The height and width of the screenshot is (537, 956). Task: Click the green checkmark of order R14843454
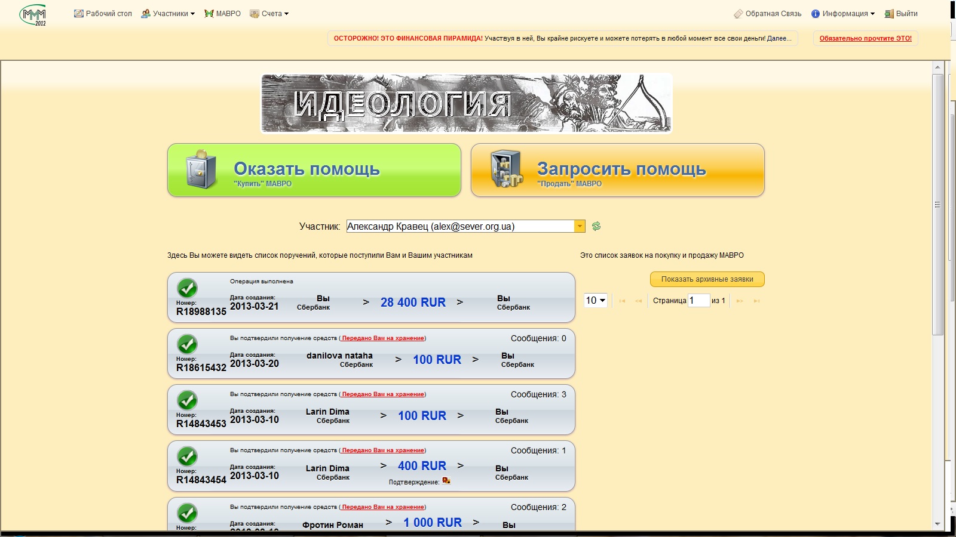click(188, 456)
